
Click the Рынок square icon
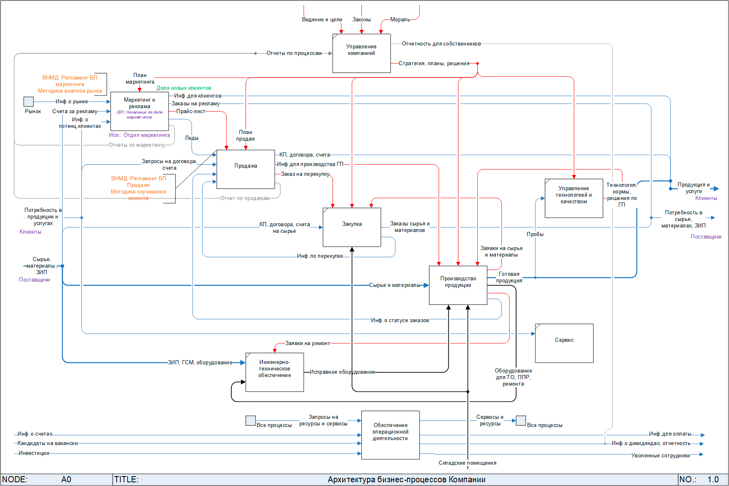click(x=28, y=101)
